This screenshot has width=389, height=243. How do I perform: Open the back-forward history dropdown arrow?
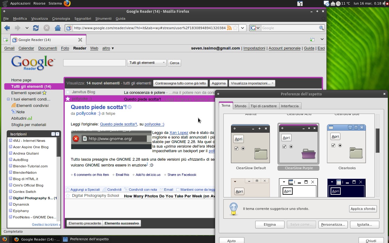click(x=27, y=28)
